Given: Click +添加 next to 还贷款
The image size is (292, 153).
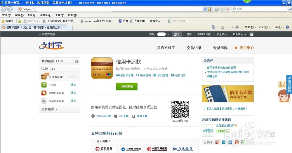Looking at the screenshot, I should [73, 85].
